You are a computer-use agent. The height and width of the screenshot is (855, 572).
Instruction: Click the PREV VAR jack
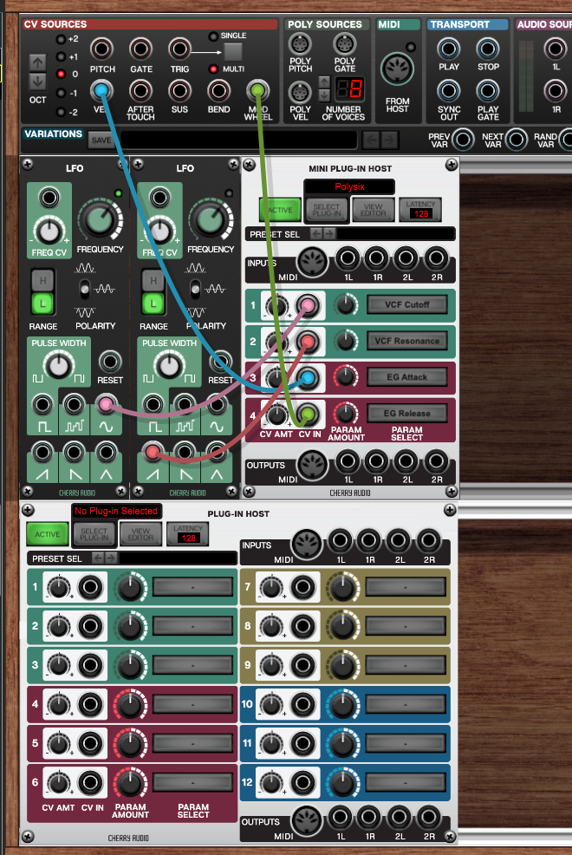(x=463, y=140)
